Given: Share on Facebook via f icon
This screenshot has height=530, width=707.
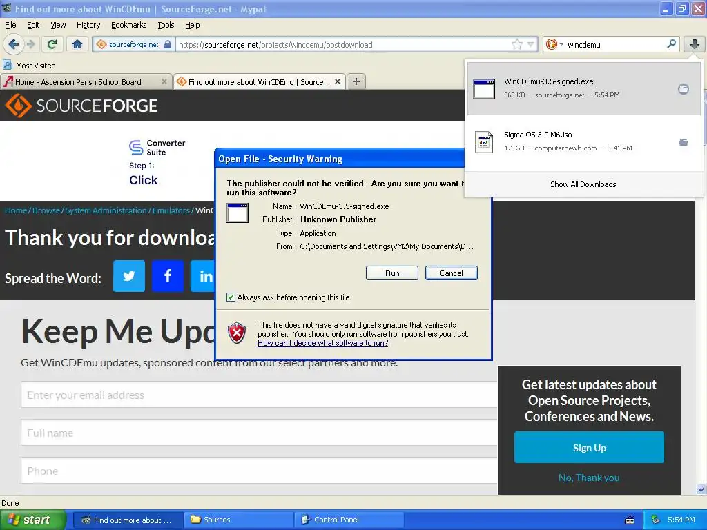Looking at the screenshot, I should coord(168,276).
